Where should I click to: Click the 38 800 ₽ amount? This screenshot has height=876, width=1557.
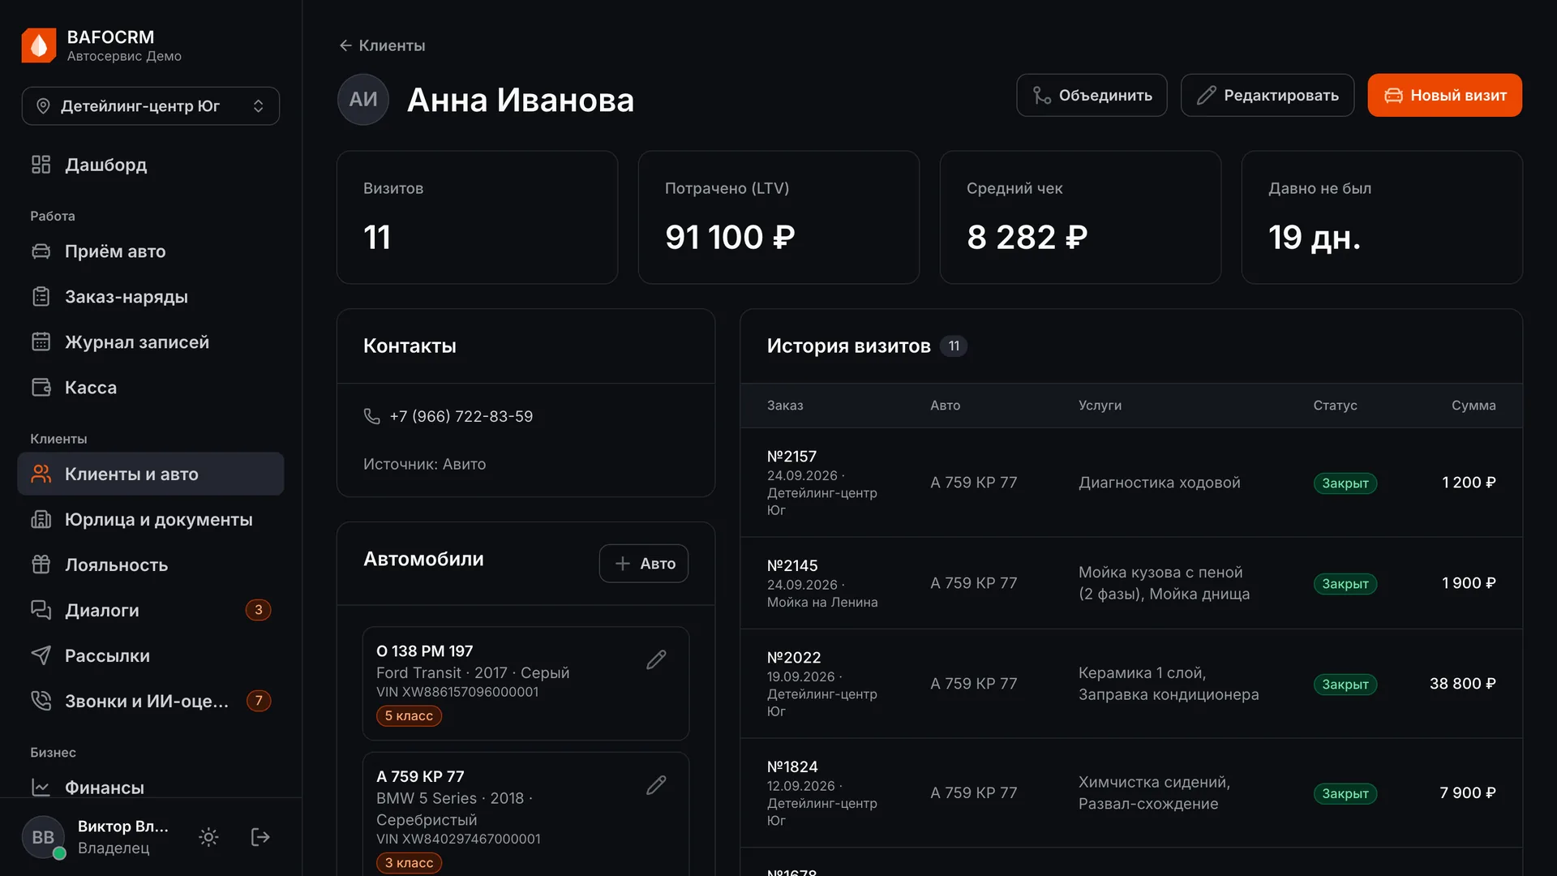[x=1462, y=684]
